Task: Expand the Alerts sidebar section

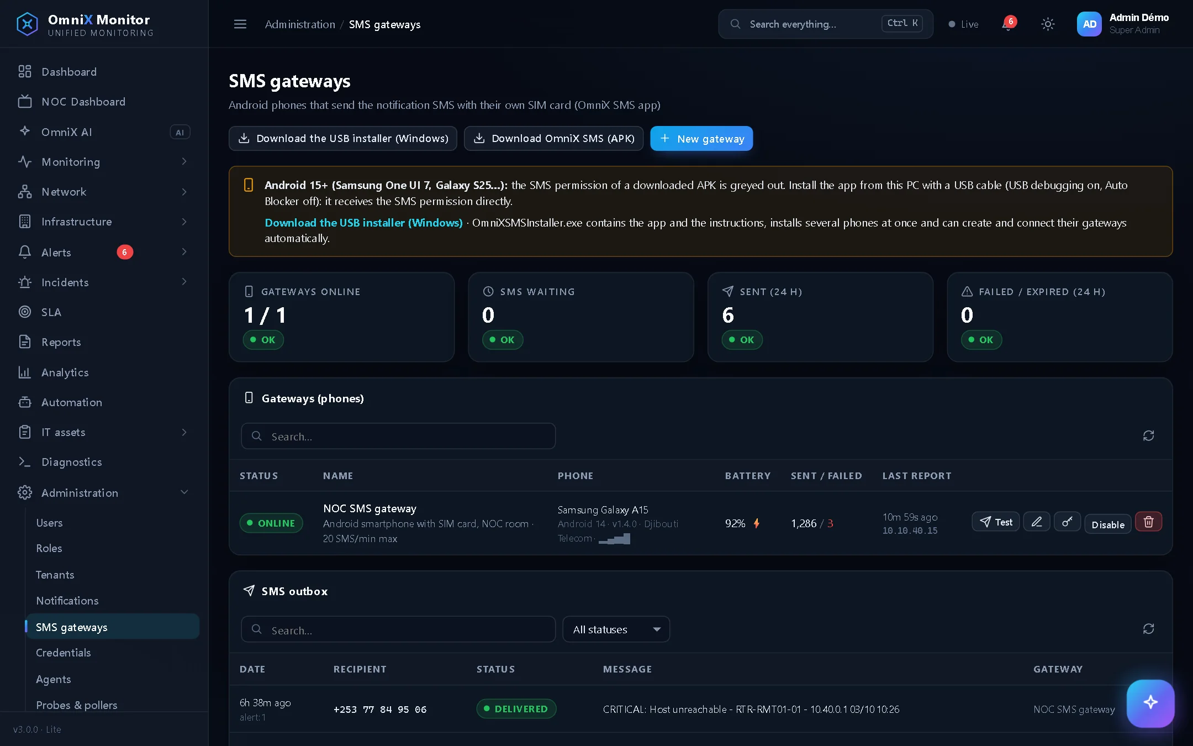Action: coord(104,252)
